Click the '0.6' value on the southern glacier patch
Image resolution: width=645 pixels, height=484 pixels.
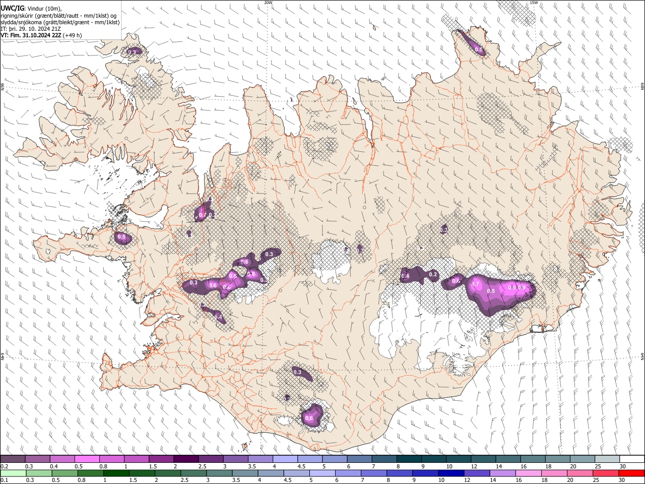[309, 418]
